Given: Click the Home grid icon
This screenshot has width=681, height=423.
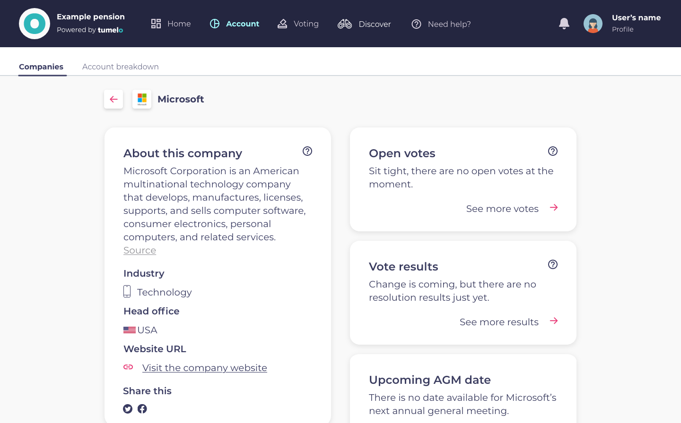Looking at the screenshot, I should click(x=156, y=24).
